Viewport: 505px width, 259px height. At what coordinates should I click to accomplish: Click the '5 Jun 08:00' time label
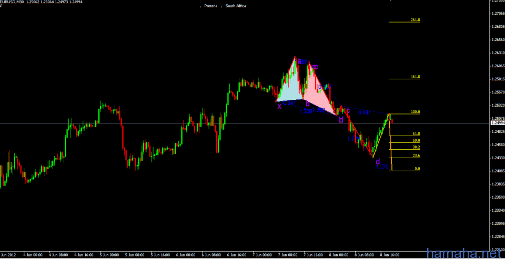[135, 255]
